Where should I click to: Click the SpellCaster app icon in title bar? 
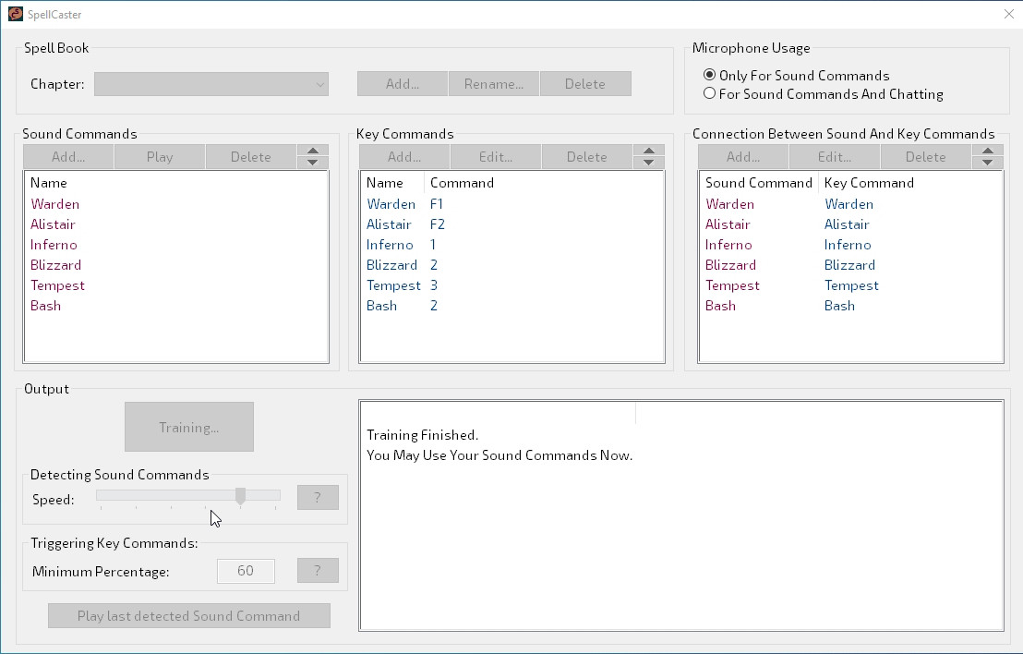click(x=16, y=14)
